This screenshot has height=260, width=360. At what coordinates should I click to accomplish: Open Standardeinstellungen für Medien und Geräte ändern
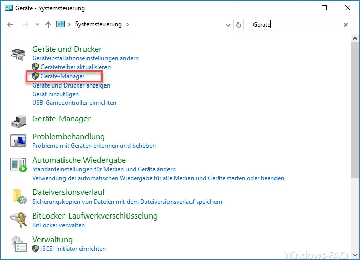coord(104,169)
